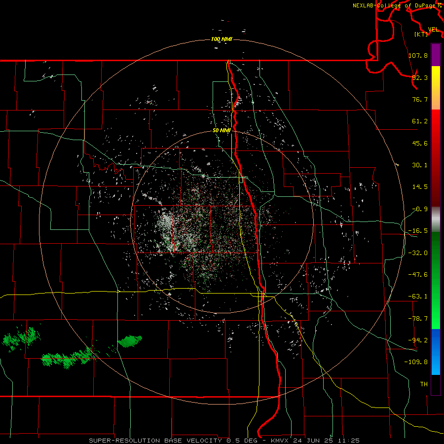Click the 50 NMI range ring label
Screen dimensions: 444x444
tap(222, 131)
